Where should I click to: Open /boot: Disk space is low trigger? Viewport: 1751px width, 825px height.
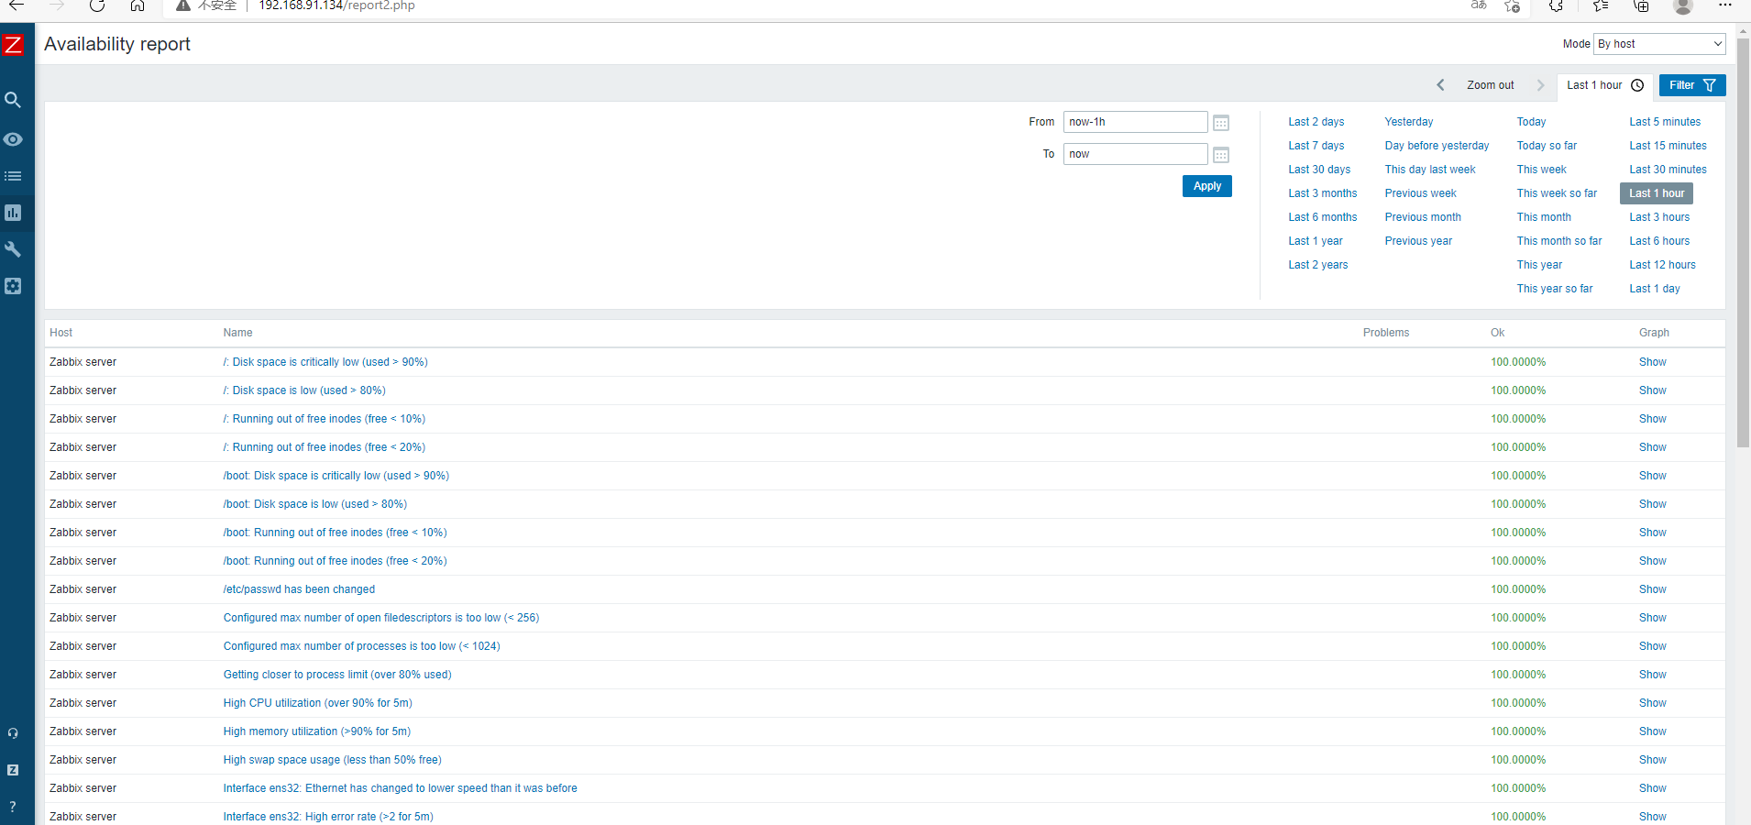(314, 504)
